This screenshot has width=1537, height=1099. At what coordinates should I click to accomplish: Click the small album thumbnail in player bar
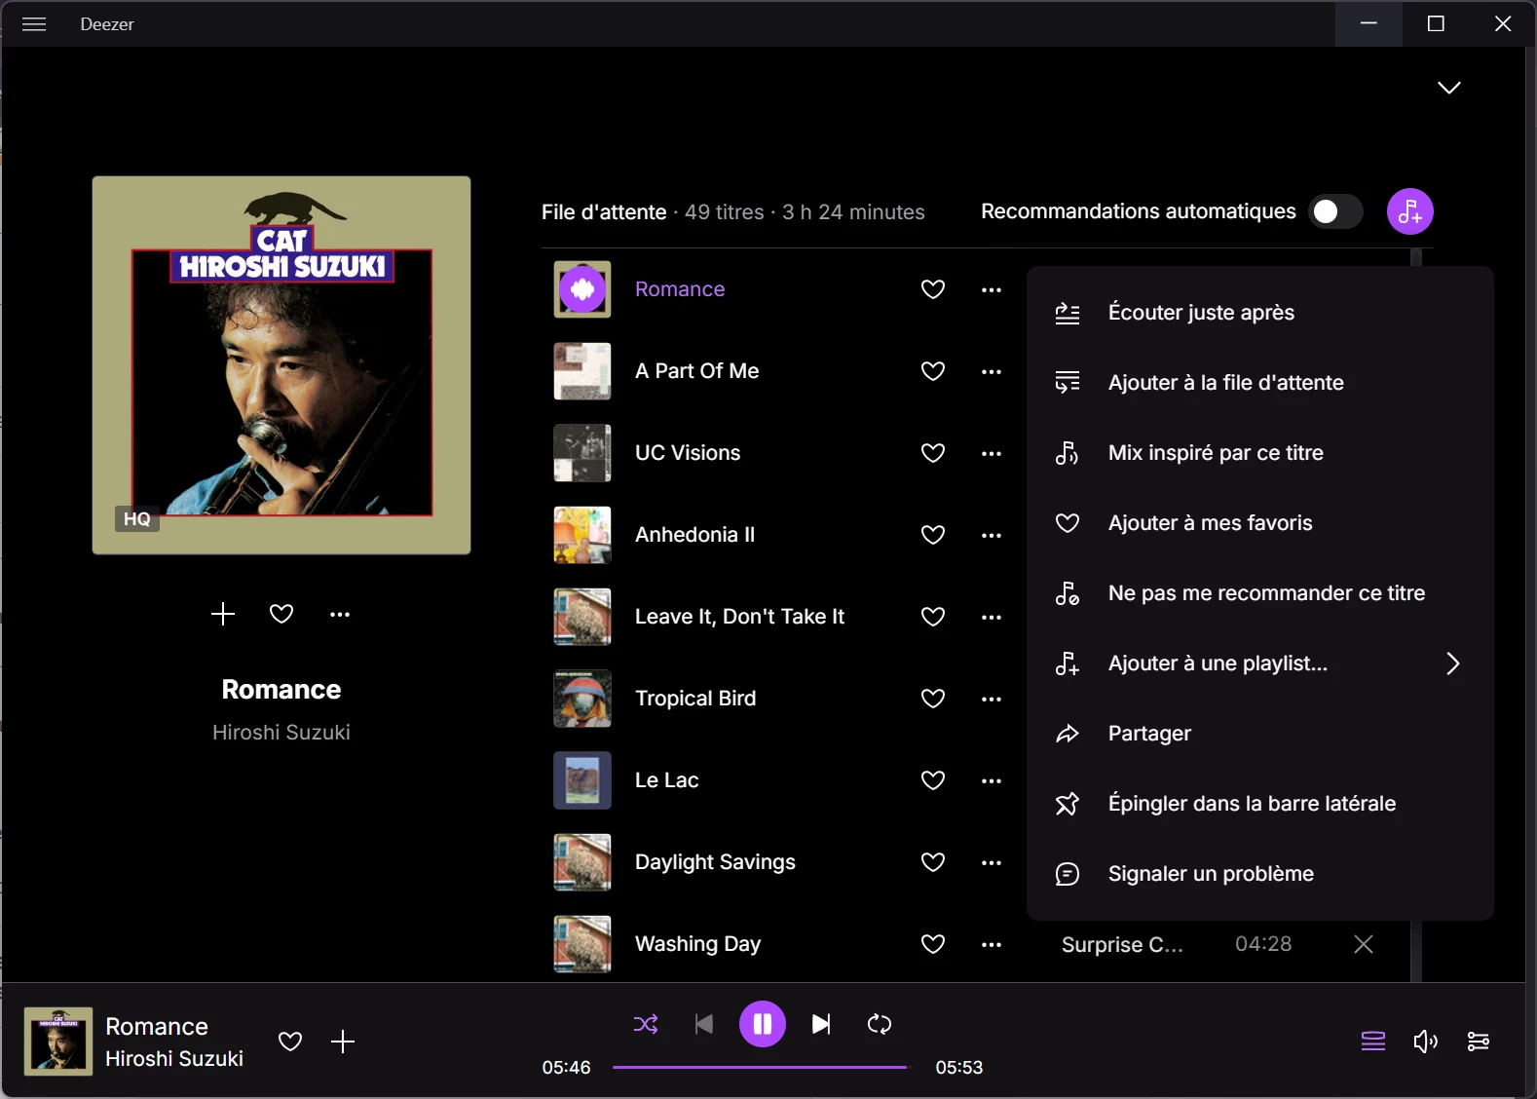(58, 1042)
